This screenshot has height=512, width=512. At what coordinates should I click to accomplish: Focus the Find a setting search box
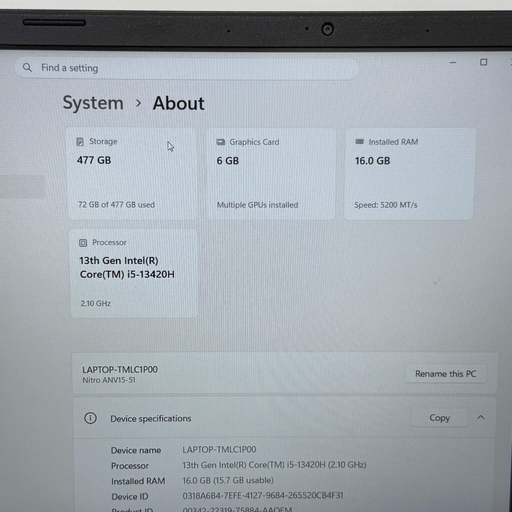click(186, 68)
